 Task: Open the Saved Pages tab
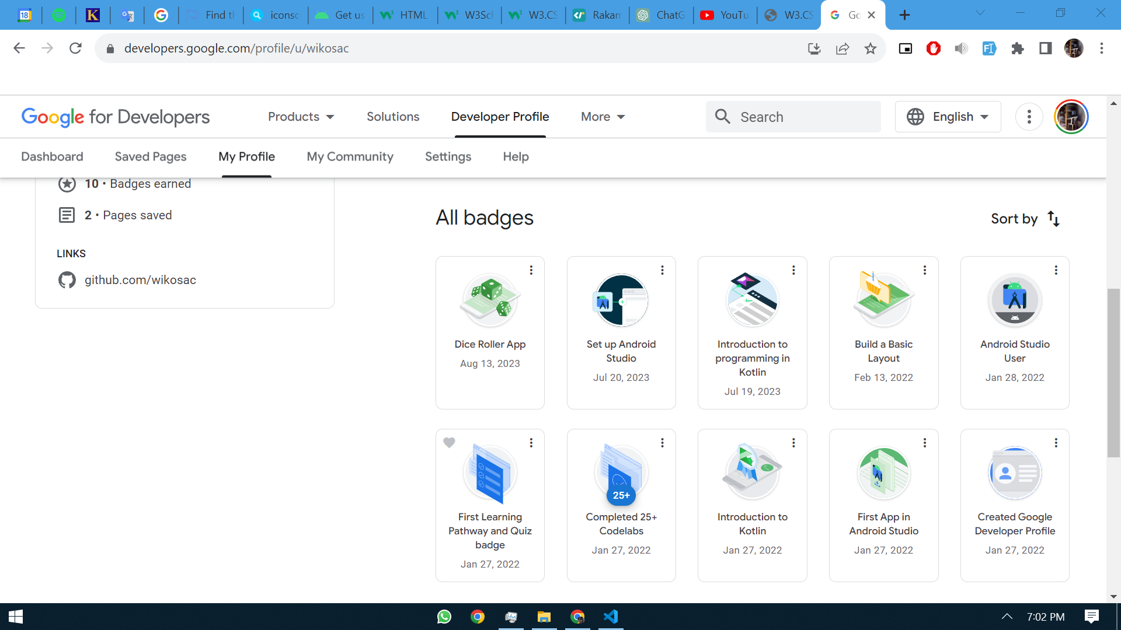[x=151, y=156]
